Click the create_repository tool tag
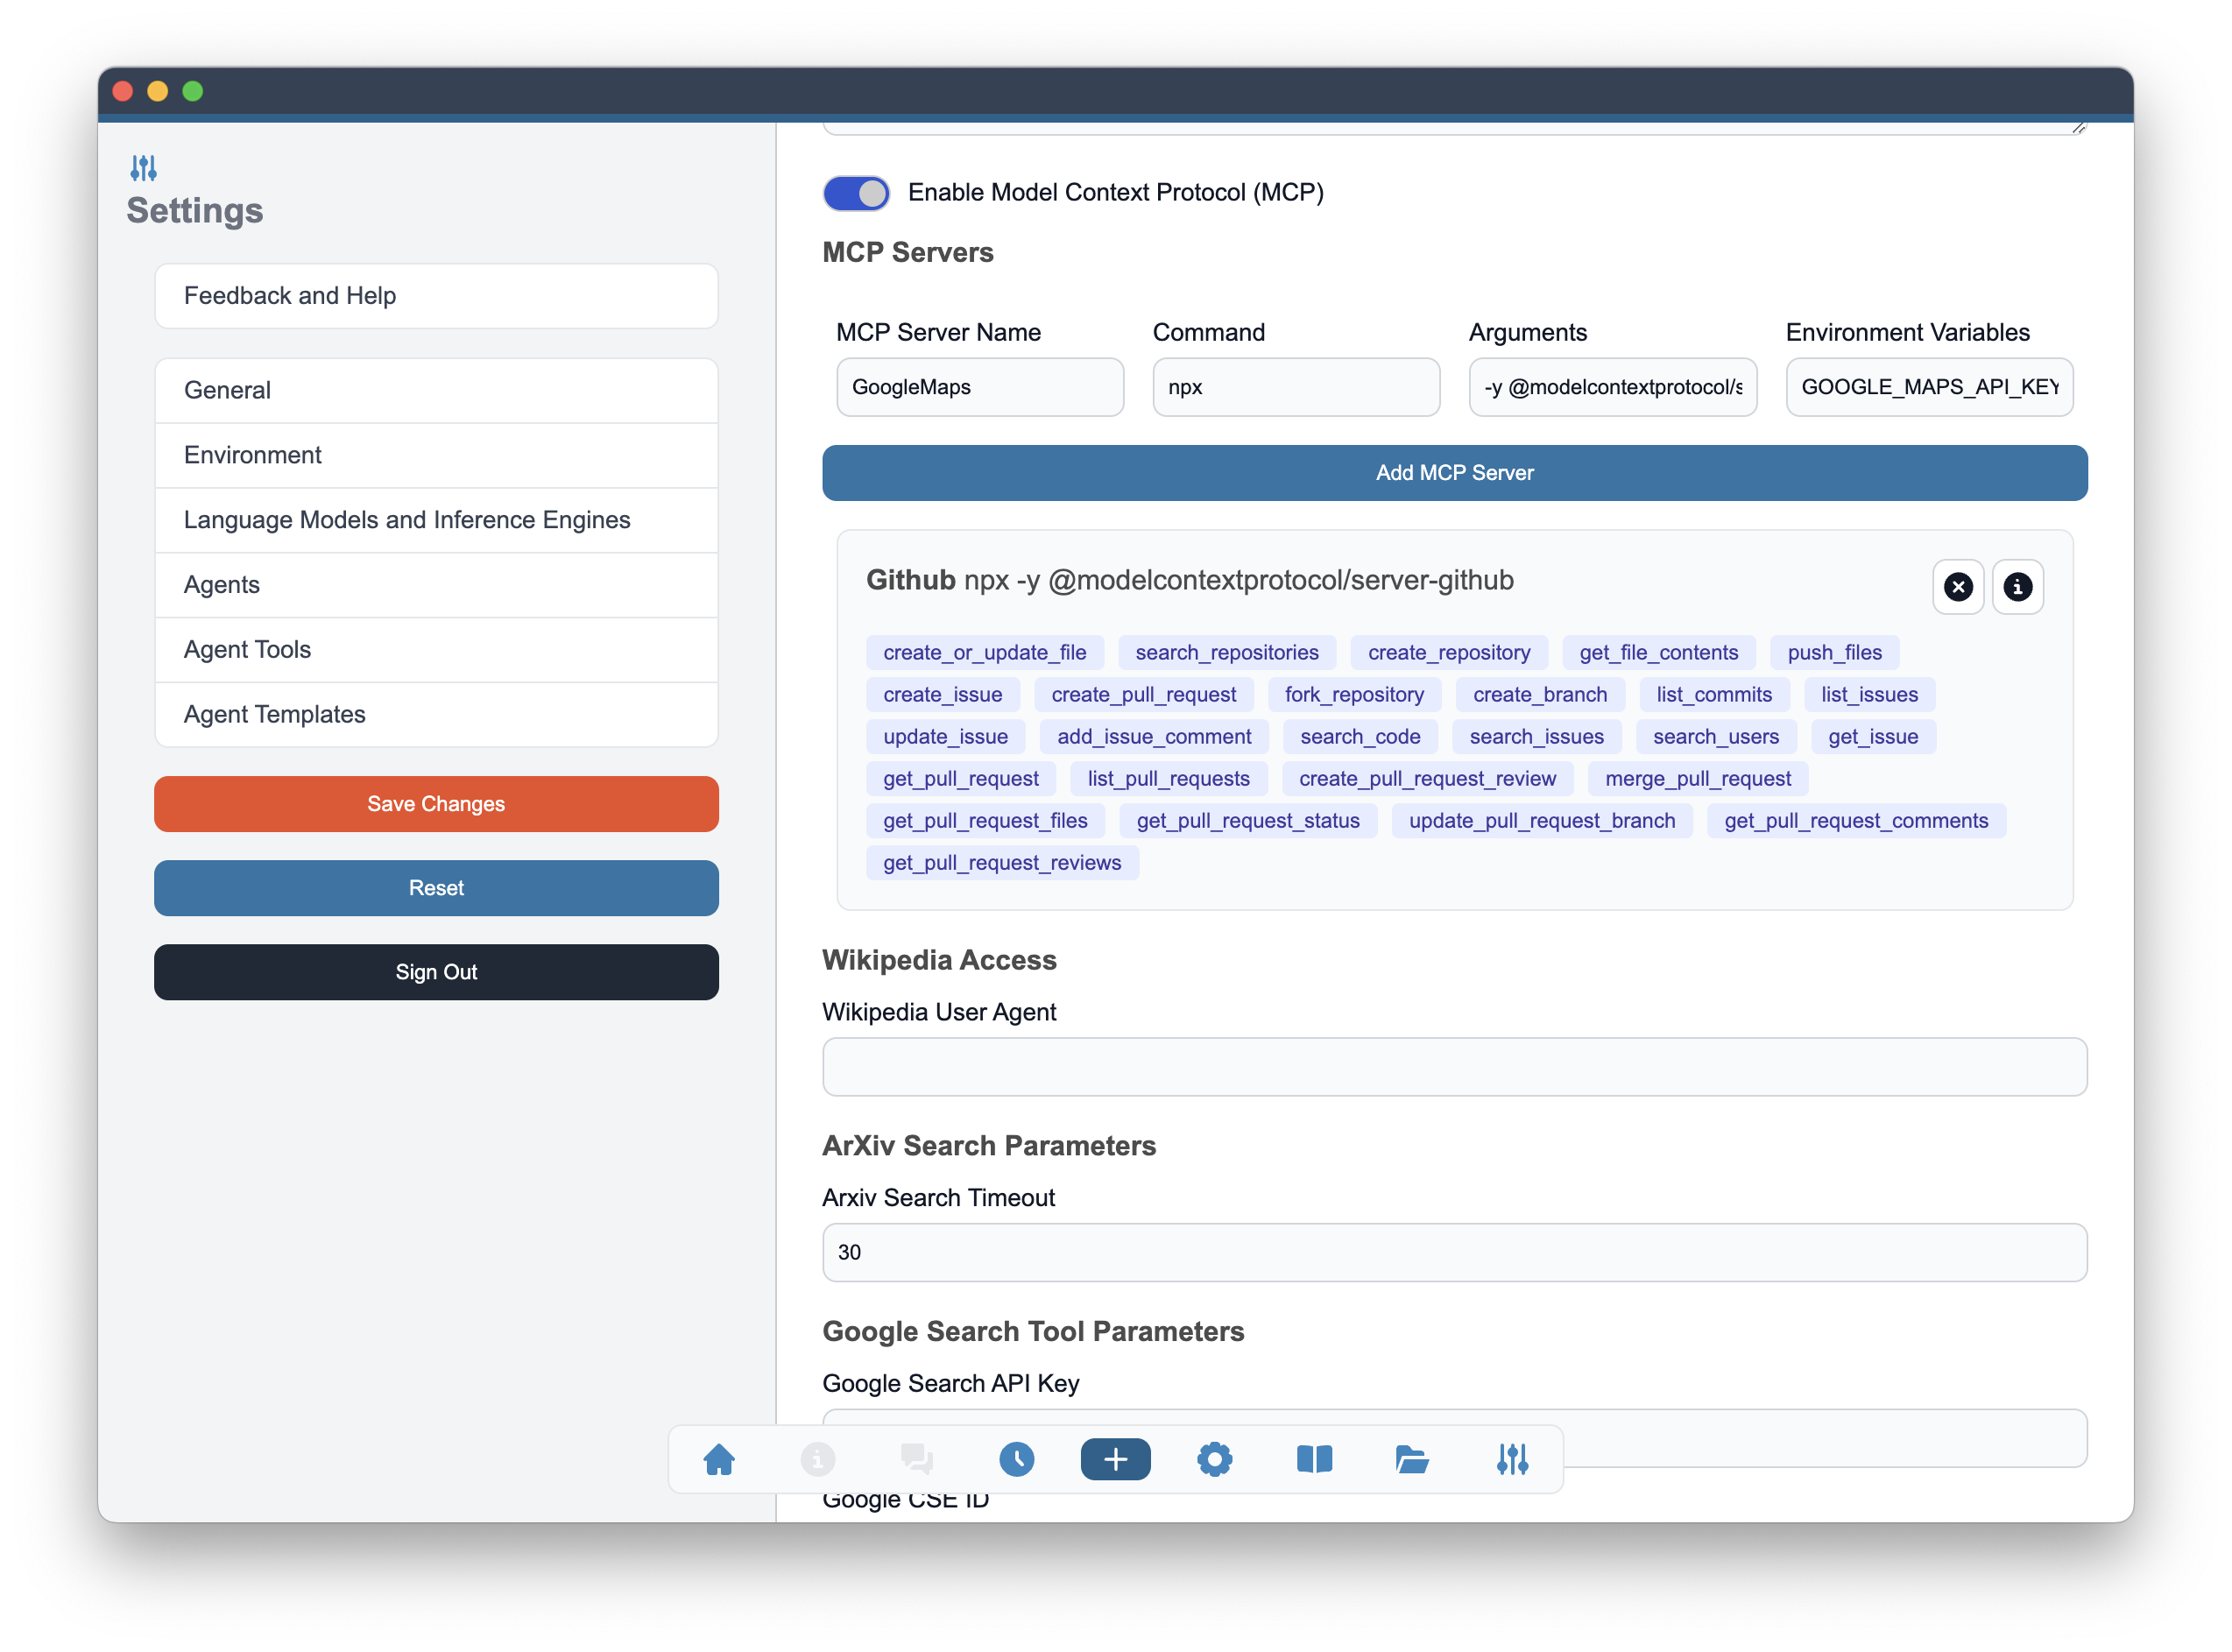 (x=1448, y=653)
